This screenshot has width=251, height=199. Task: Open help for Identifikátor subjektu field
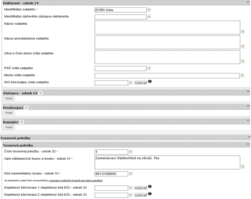[149, 10]
